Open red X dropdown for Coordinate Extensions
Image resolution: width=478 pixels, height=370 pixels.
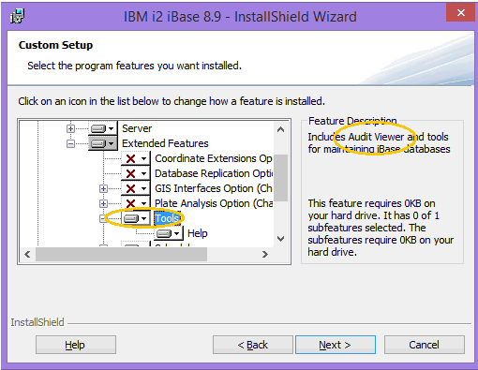[x=136, y=158]
